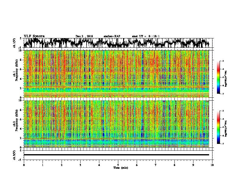Click the ch.1 spectrogram color bar

(218, 77)
